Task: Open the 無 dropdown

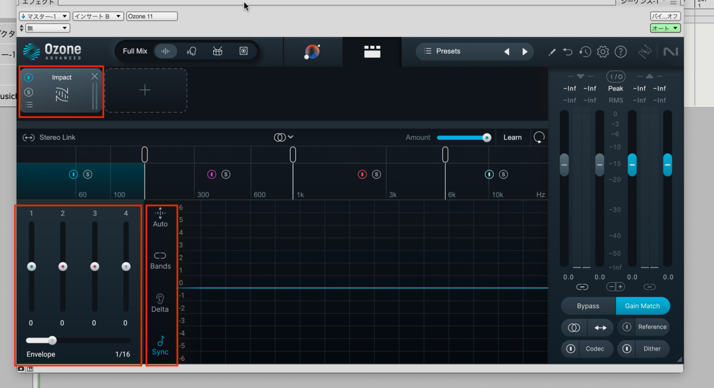Action: click(48, 28)
